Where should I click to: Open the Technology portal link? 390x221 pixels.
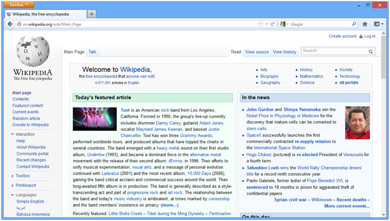[x=350, y=76]
